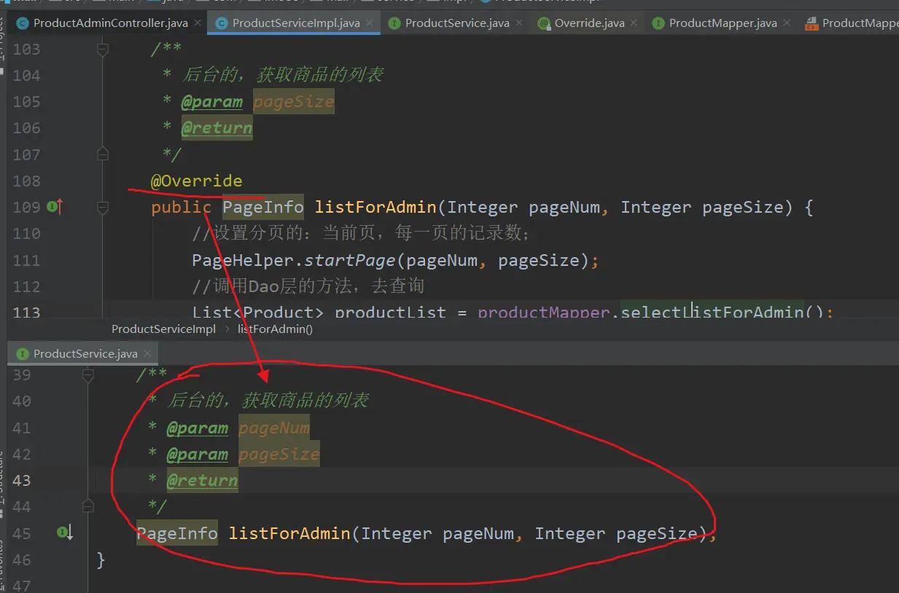
Task: Collapse the Javadoc comment at line 103
Action: coord(103,50)
